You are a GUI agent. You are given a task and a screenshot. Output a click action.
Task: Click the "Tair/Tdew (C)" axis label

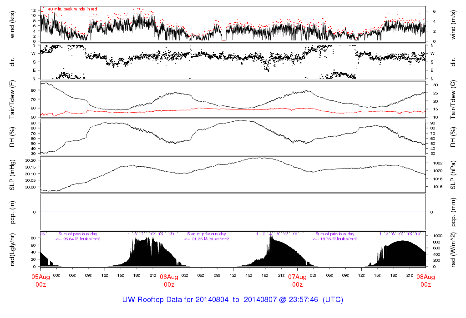coord(453,99)
